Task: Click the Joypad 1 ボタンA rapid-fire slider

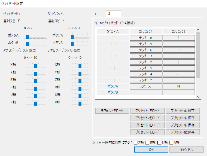Action: click(x=35, y=36)
